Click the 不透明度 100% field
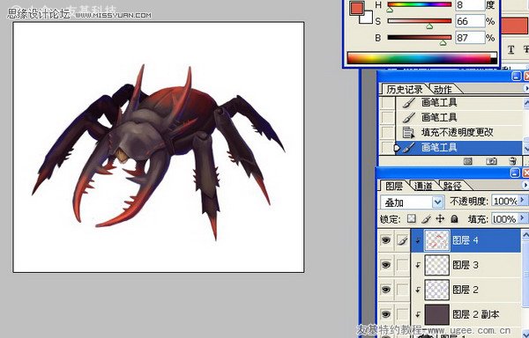The width and height of the screenshot is (529, 338). pyautogui.click(x=504, y=202)
